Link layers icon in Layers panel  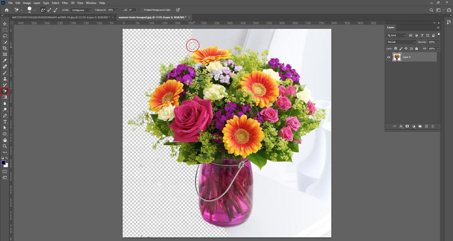pos(395,126)
